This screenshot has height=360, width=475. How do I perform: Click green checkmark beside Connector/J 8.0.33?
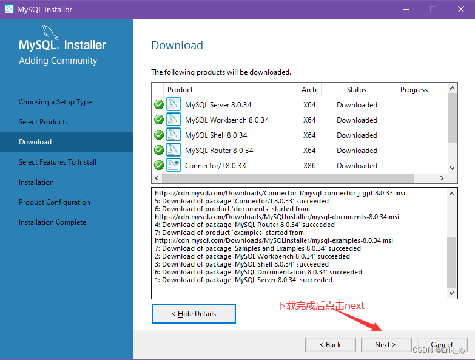point(159,165)
